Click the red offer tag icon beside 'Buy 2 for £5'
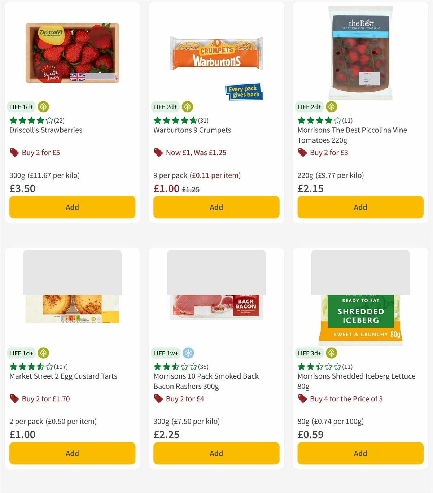This screenshot has height=493, width=433. tap(14, 152)
